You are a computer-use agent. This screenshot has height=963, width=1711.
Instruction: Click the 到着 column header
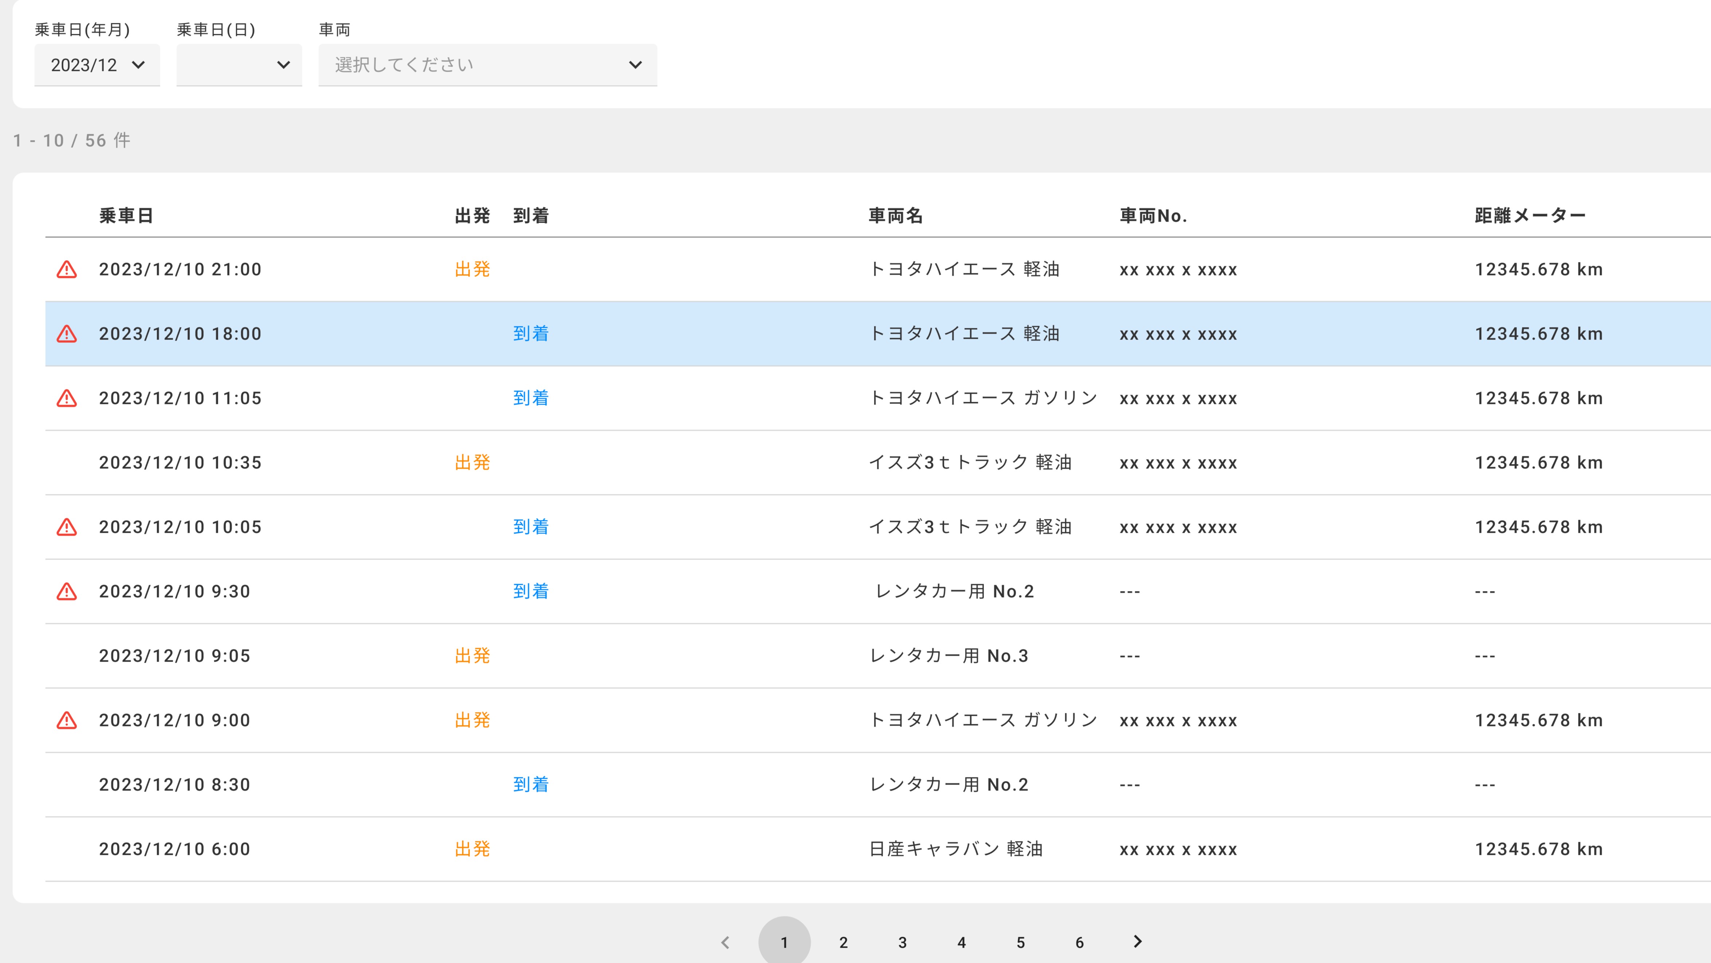tap(531, 216)
